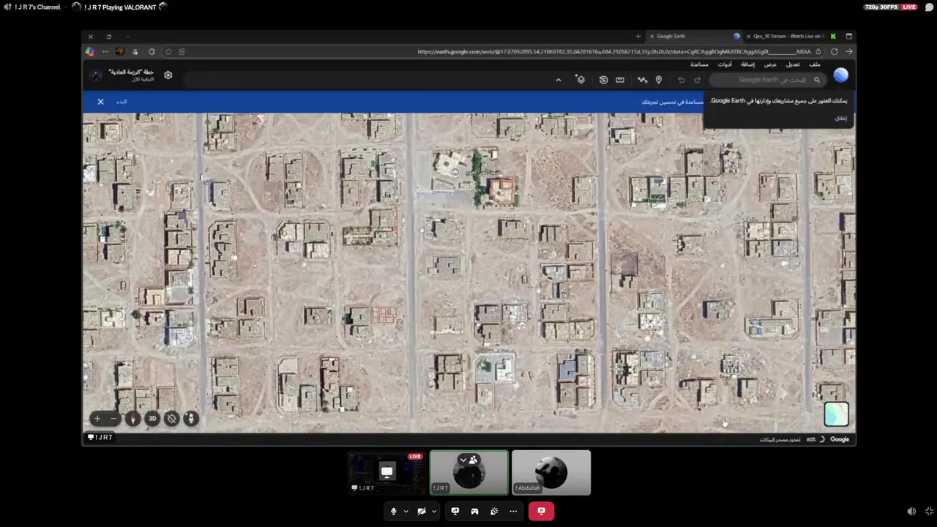Open activities game controller button
Image resolution: width=937 pixels, height=527 pixels.
coord(474,511)
